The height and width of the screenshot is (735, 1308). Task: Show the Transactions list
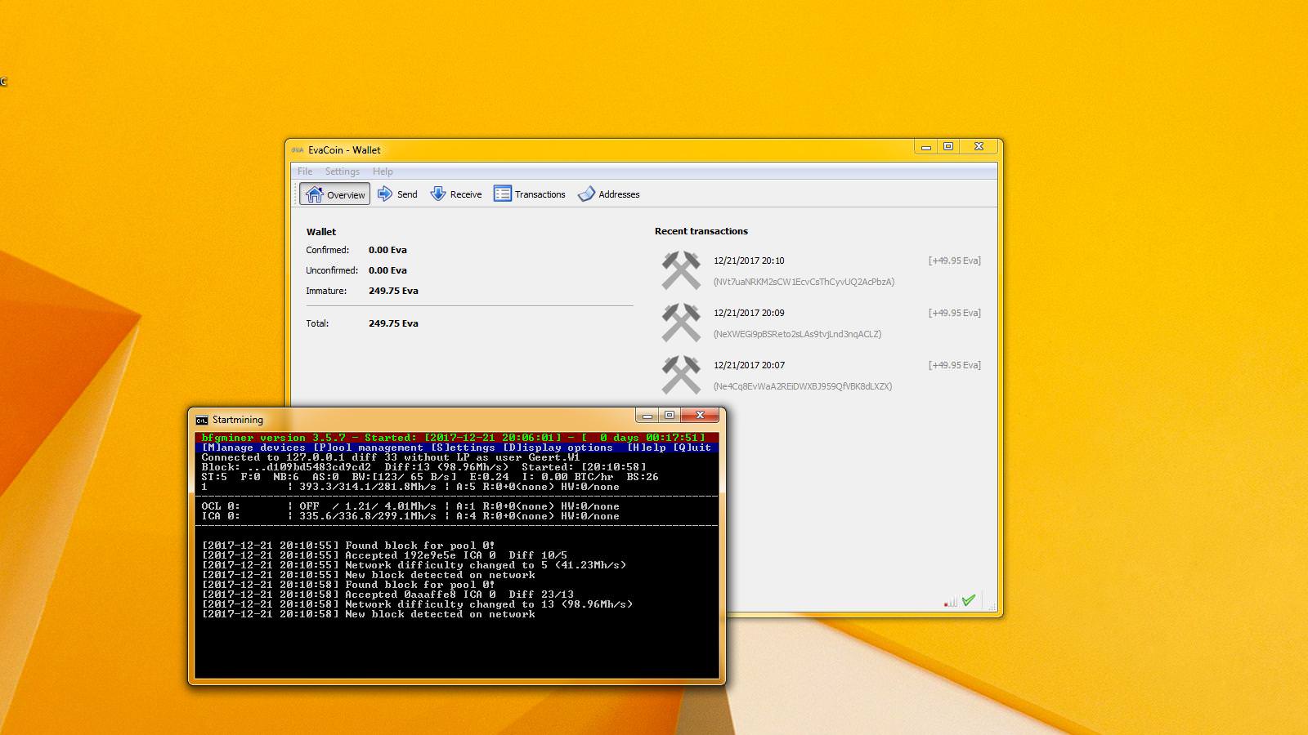tap(530, 194)
